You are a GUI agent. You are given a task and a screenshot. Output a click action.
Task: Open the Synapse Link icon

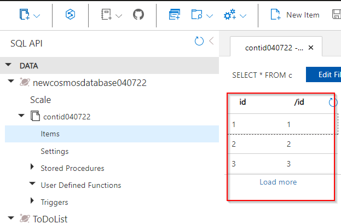pos(71,15)
